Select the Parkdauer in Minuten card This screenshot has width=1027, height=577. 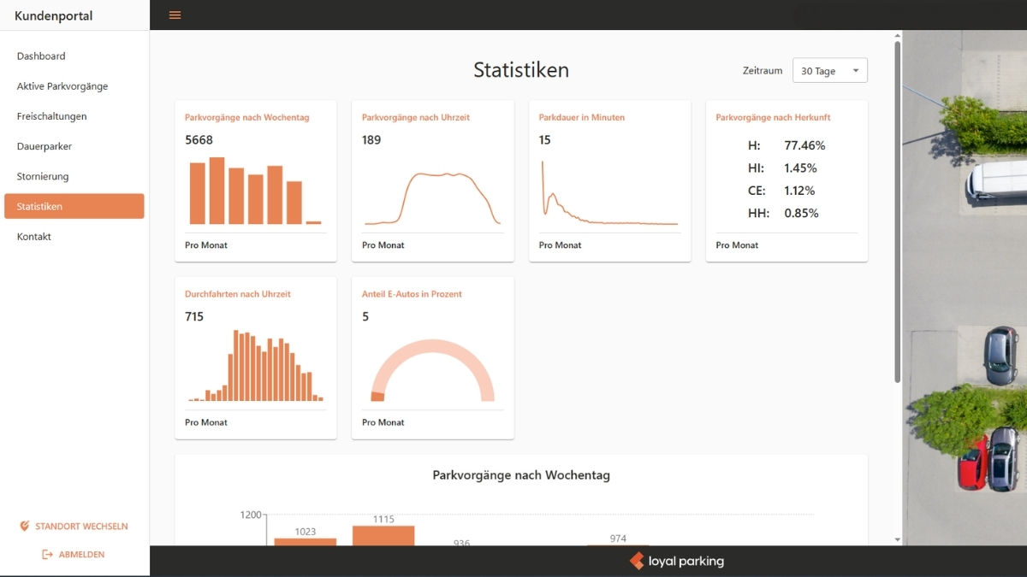point(609,181)
